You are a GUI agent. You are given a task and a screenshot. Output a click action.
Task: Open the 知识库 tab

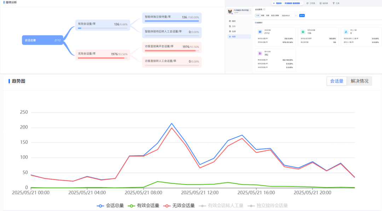click(x=324, y=3)
